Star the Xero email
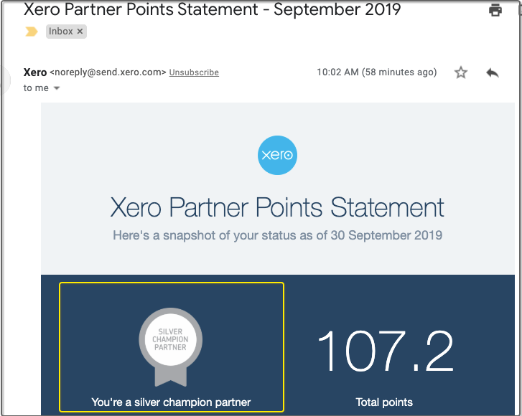Viewport: 522px width, 416px height. point(461,72)
